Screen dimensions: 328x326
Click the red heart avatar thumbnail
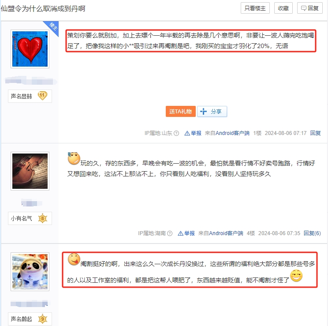(30, 49)
